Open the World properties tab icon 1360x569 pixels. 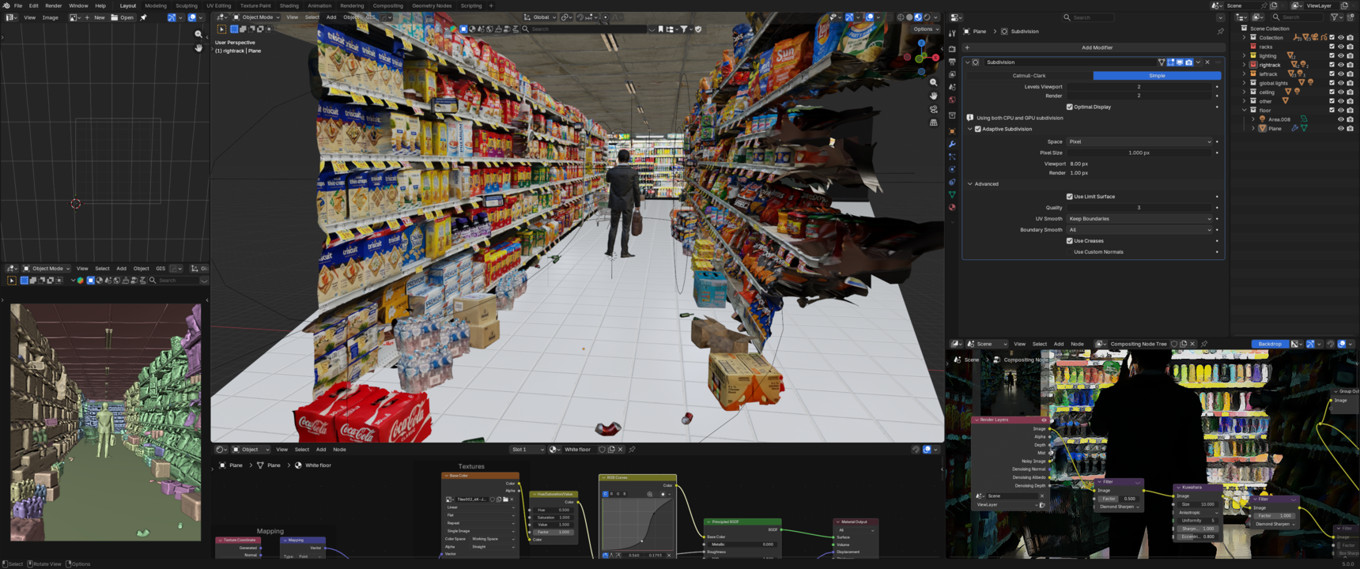click(x=952, y=100)
